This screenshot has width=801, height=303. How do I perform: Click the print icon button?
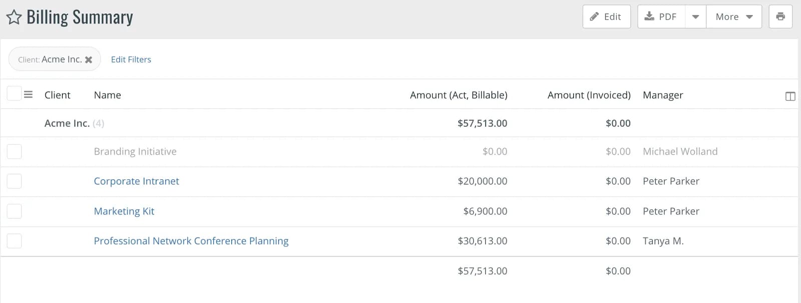click(780, 17)
